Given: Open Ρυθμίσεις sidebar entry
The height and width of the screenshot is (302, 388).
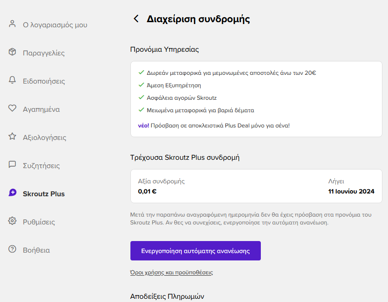Looking at the screenshot, I should 39,222.
